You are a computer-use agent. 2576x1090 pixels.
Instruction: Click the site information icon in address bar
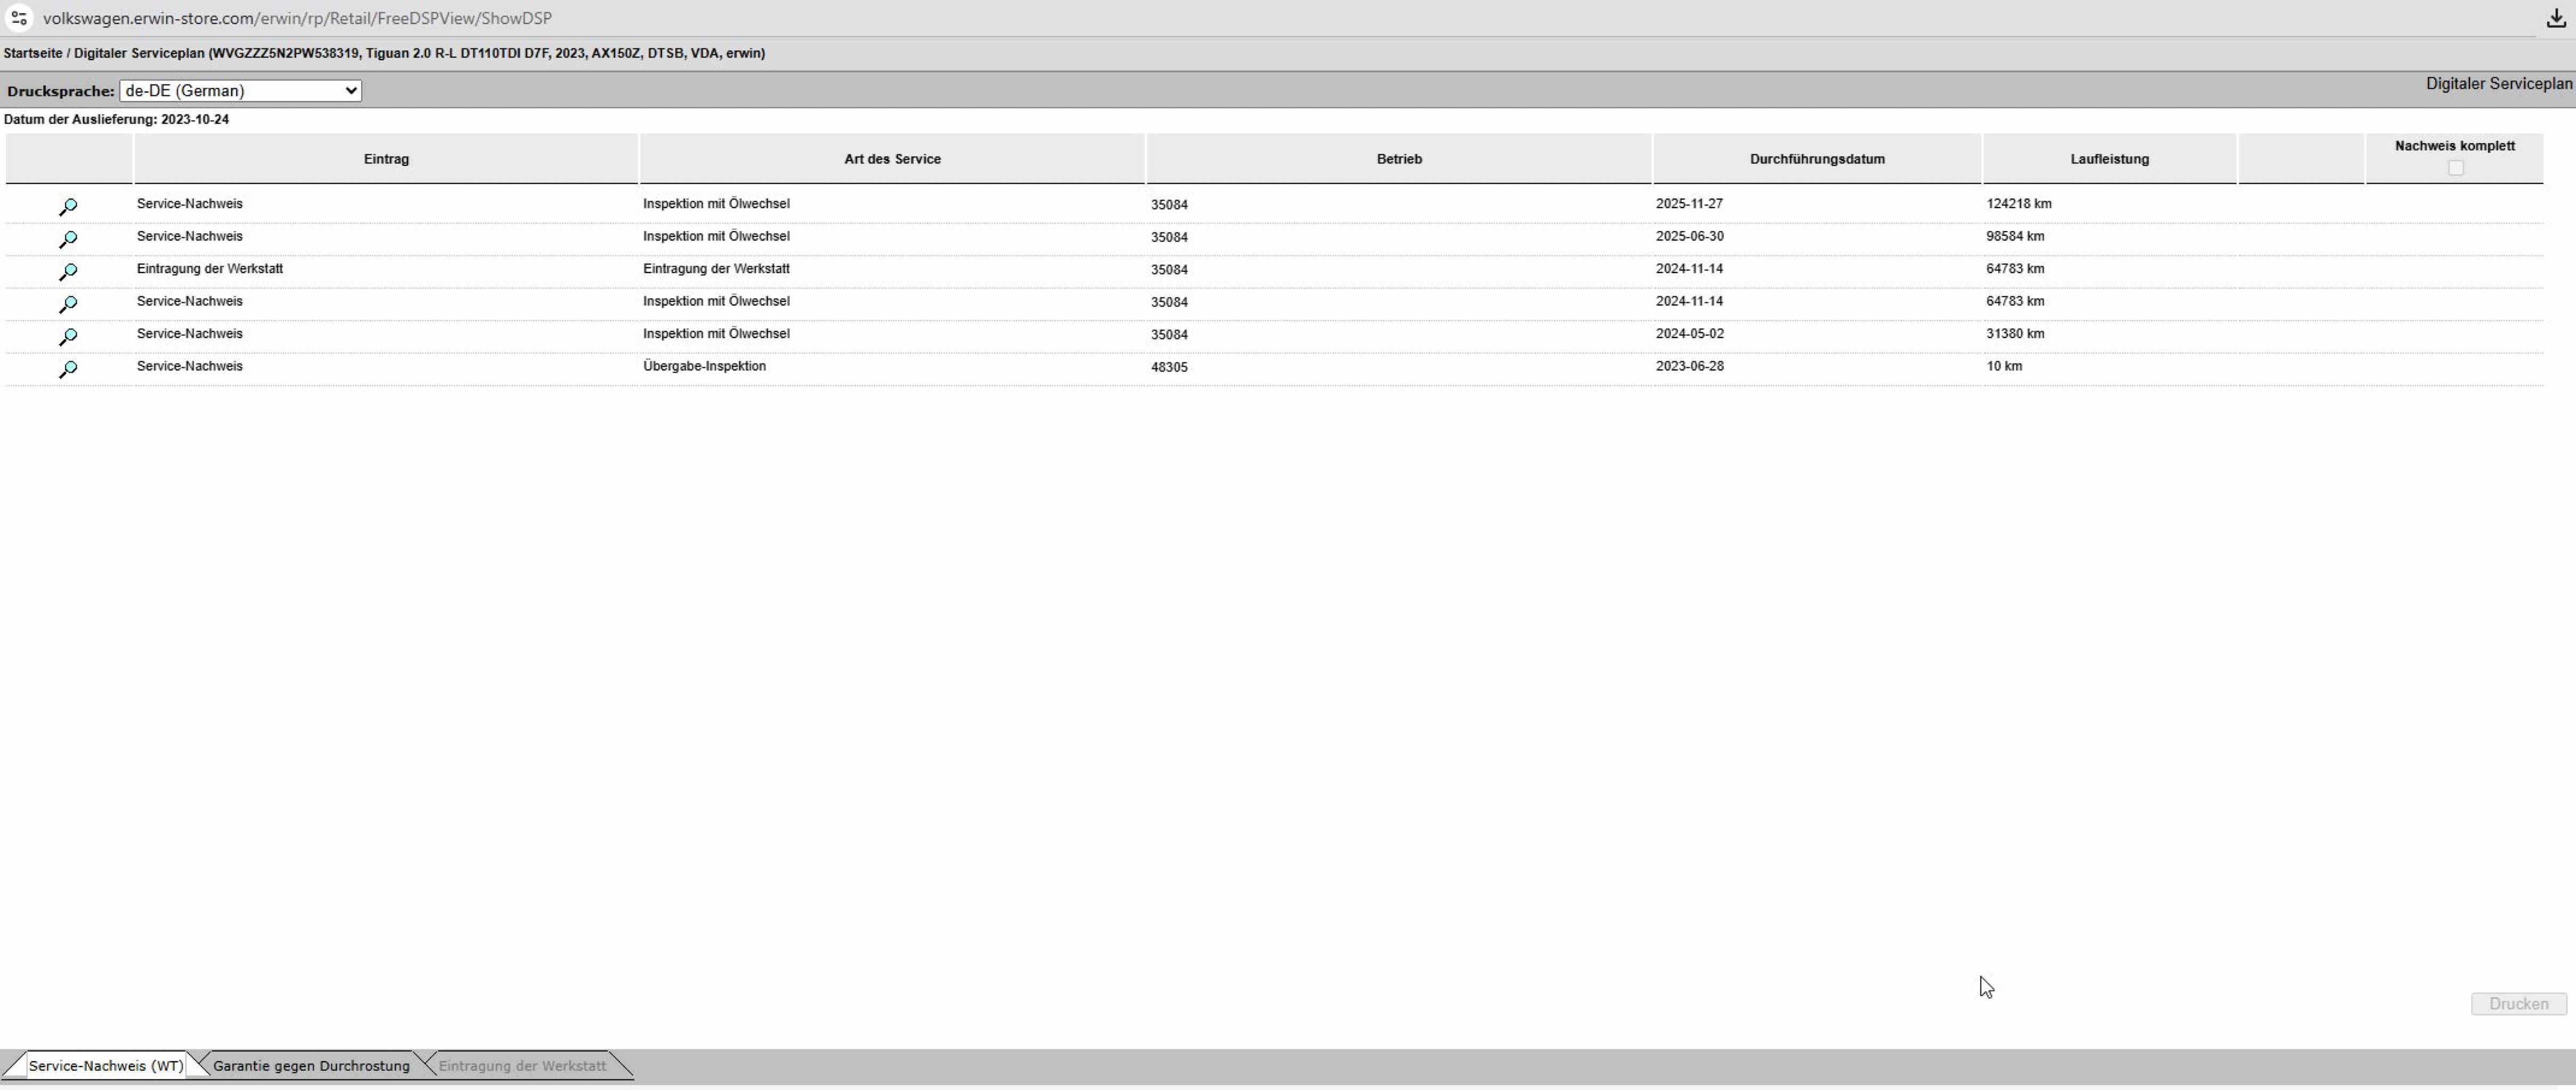(x=19, y=18)
